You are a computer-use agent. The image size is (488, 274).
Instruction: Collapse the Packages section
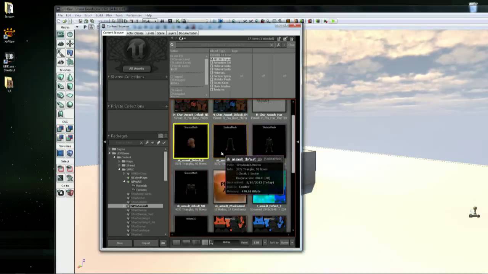click(x=109, y=136)
